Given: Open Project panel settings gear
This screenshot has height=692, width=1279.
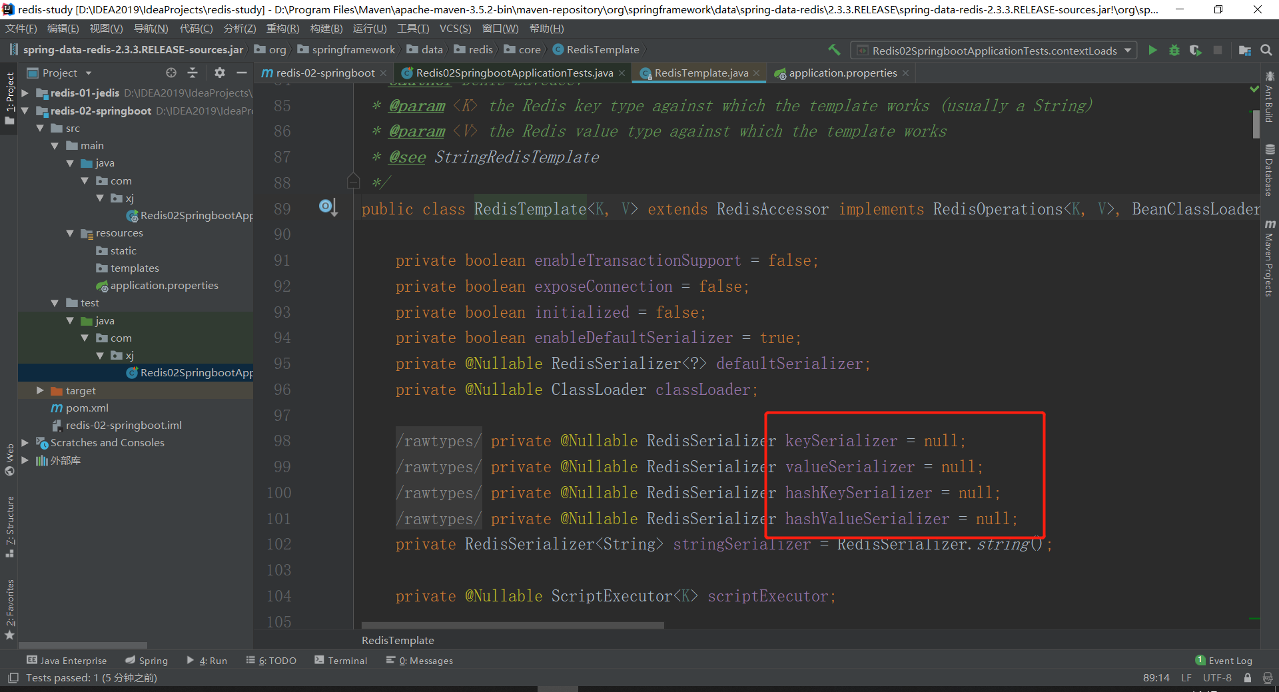Looking at the screenshot, I should (220, 73).
